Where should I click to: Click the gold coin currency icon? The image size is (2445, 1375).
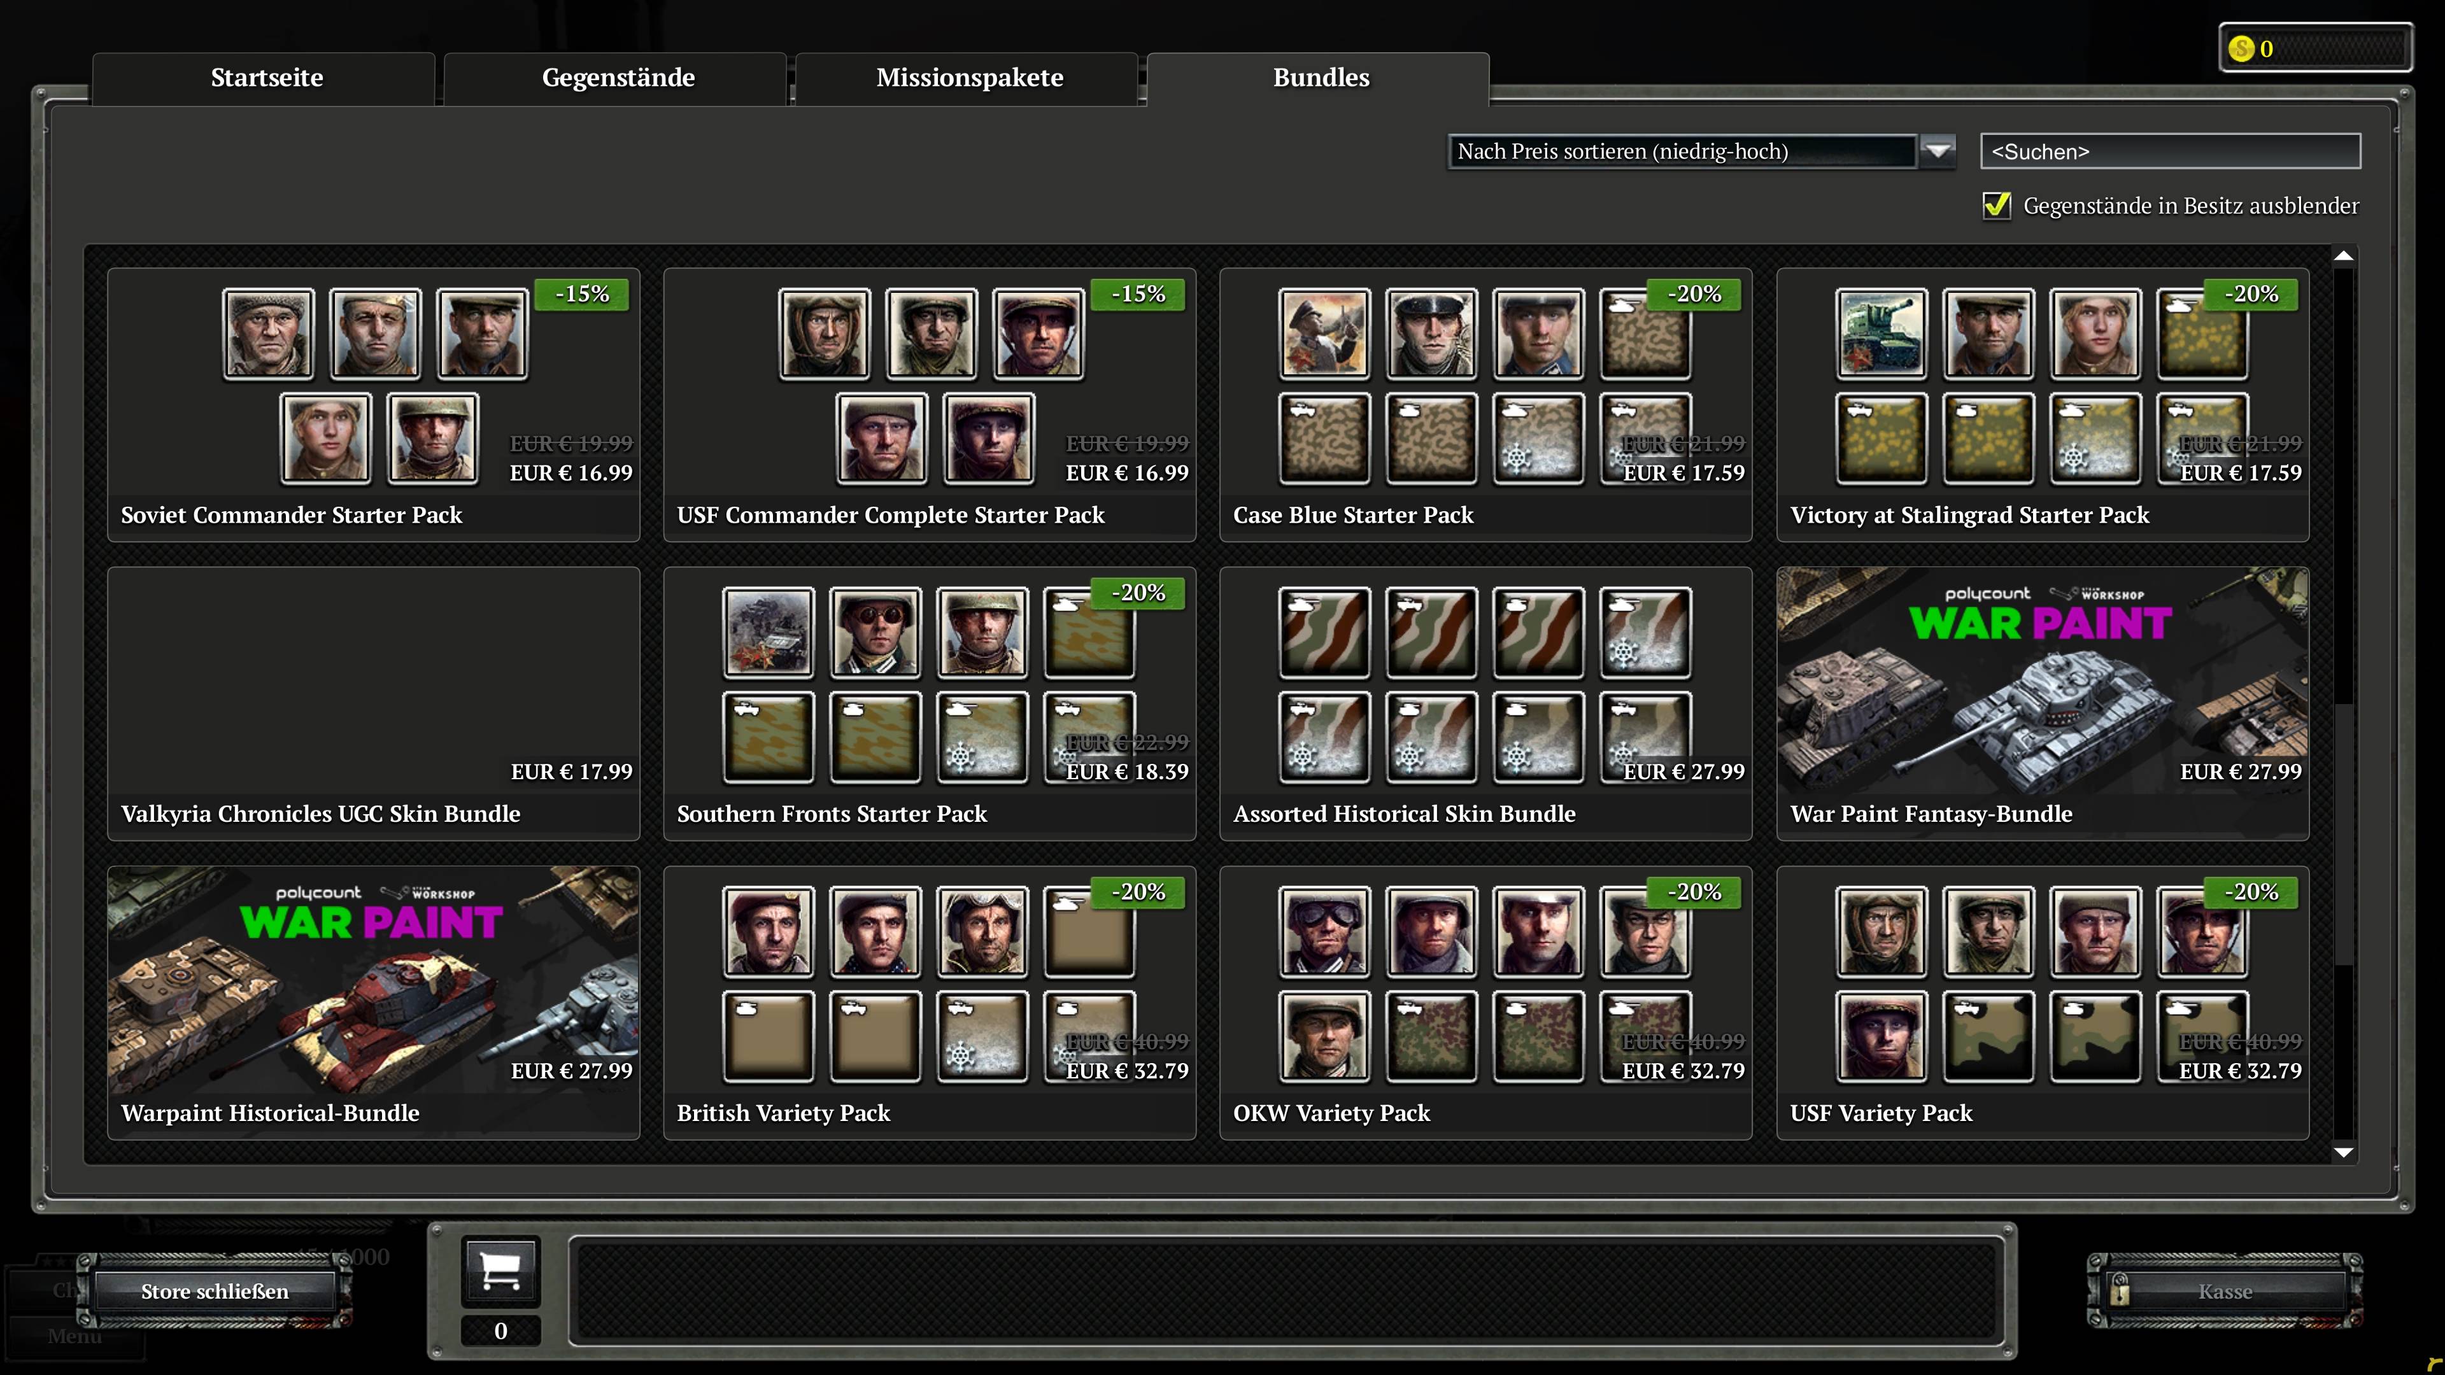point(2241,48)
